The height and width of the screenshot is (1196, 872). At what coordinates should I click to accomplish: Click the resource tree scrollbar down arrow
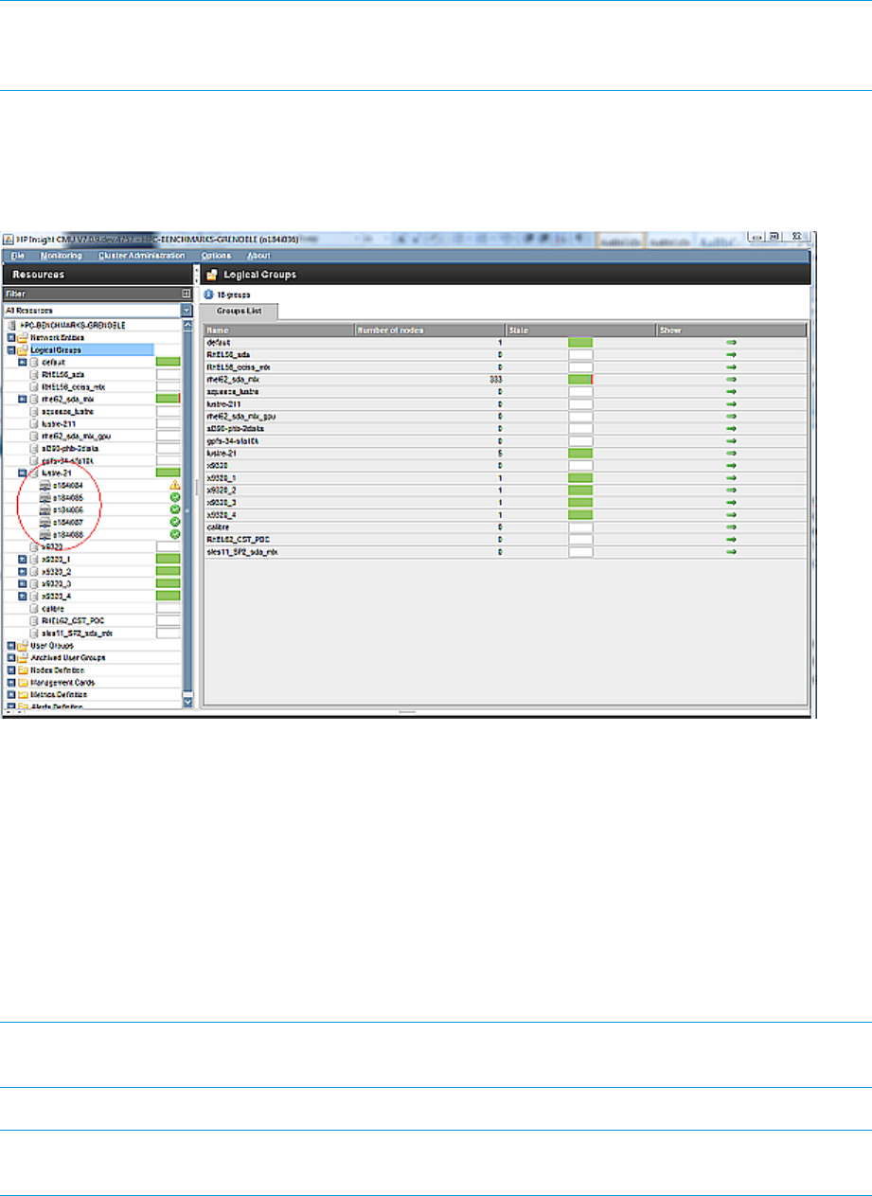(x=187, y=702)
